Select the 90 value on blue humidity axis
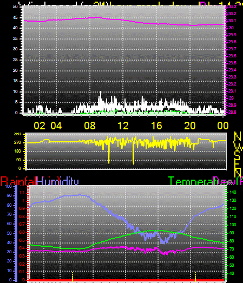The width and height of the screenshot is (243, 283). [x=9, y=196]
